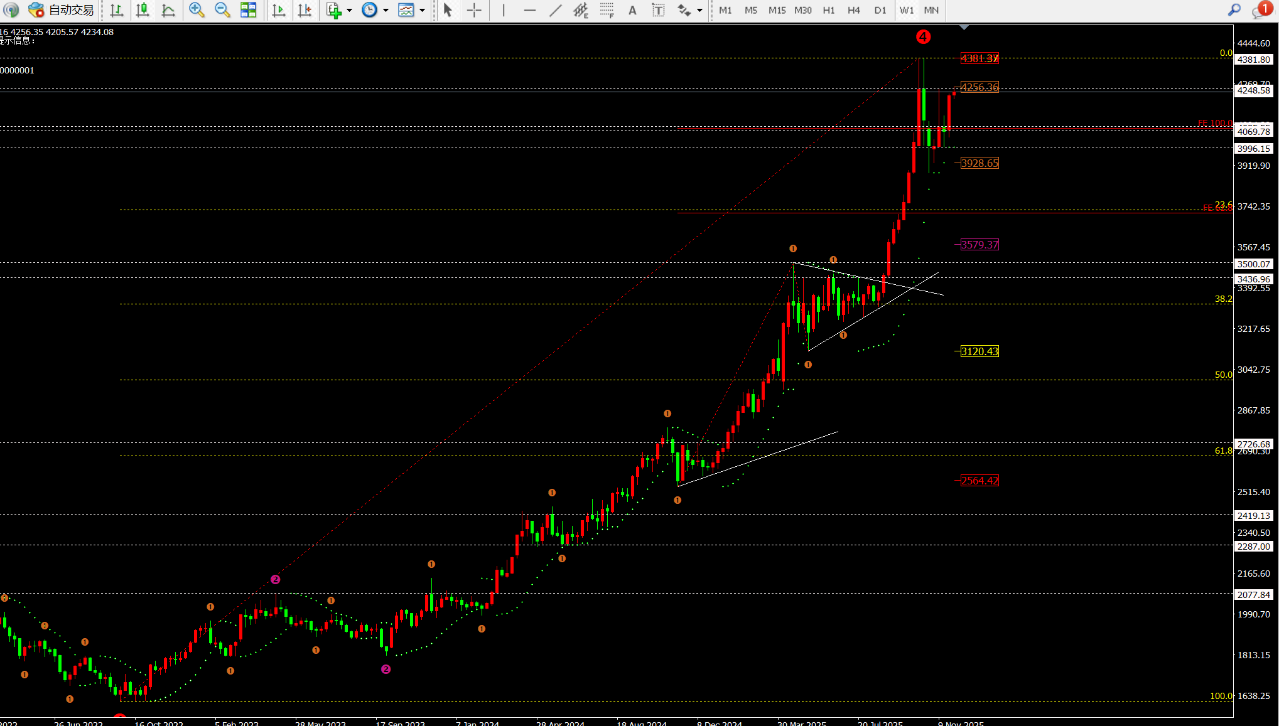The height and width of the screenshot is (726, 1279).
Task: Open the chart templates dropdown
Action: [x=422, y=10]
